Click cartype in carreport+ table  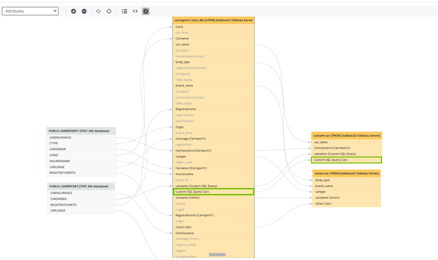pyautogui.click(x=214, y=157)
